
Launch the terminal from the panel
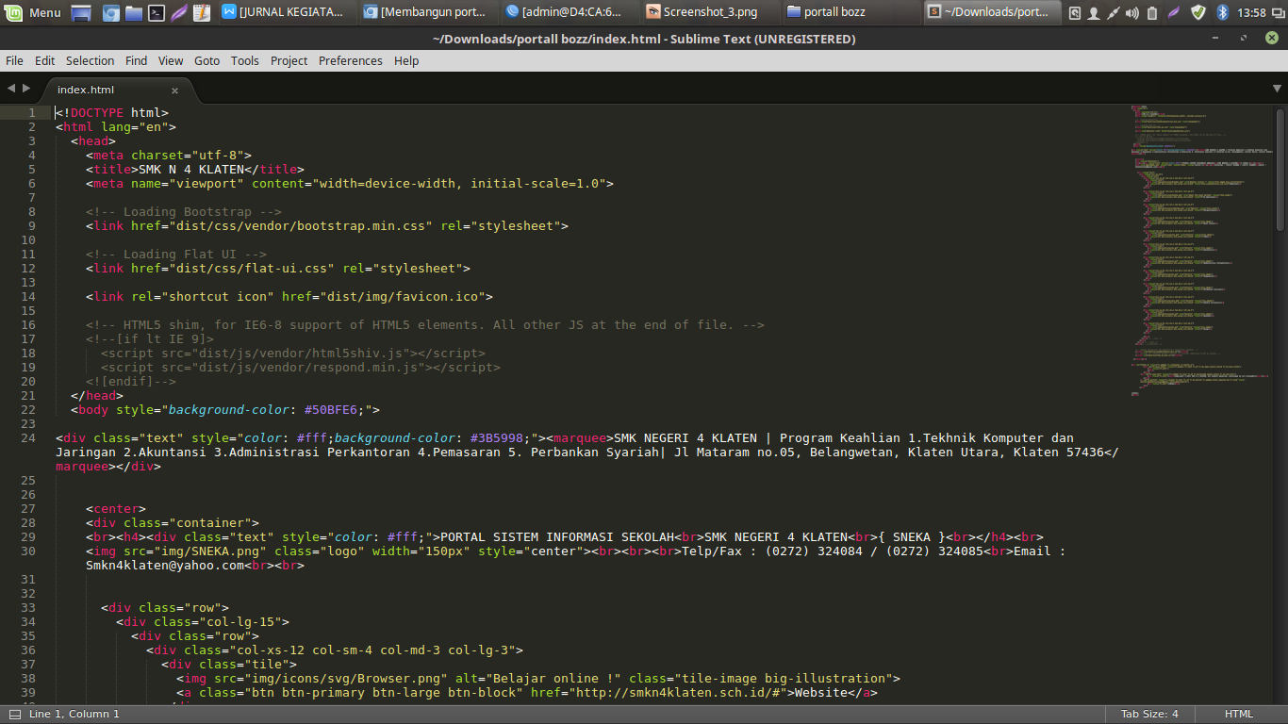(157, 12)
